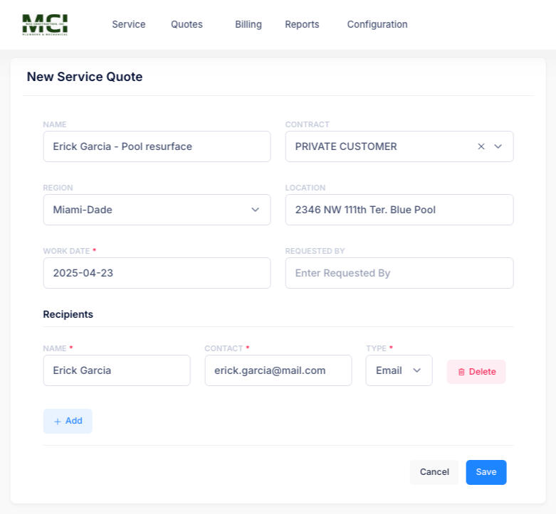This screenshot has height=514, width=556.
Task: Go to the Billing menu
Action: tap(248, 24)
